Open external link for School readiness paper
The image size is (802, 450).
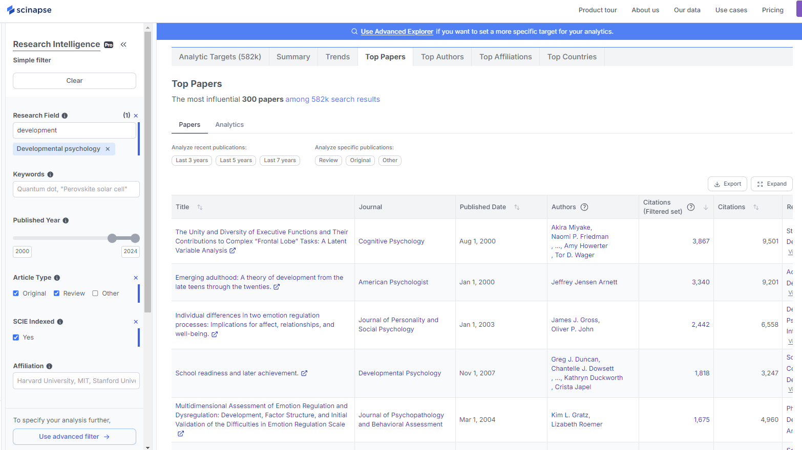304,373
